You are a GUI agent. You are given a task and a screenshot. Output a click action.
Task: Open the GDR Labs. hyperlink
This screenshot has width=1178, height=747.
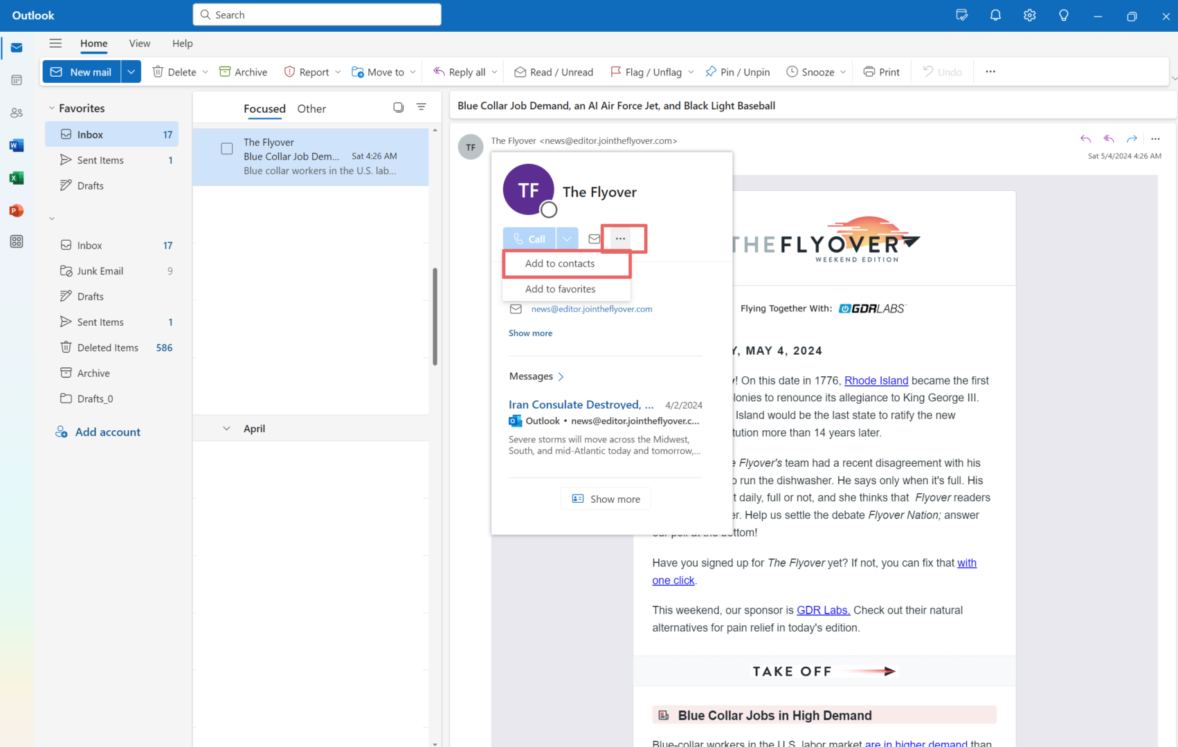tap(823, 610)
